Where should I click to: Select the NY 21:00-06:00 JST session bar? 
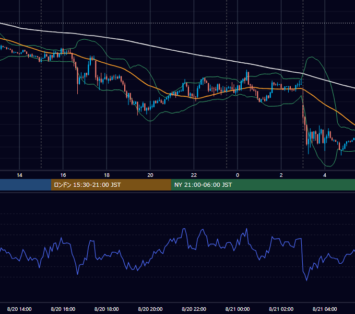(263, 185)
